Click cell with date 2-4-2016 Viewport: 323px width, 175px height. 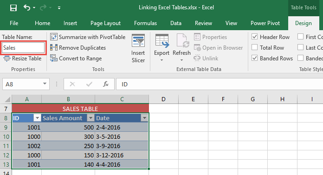(x=122, y=127)
